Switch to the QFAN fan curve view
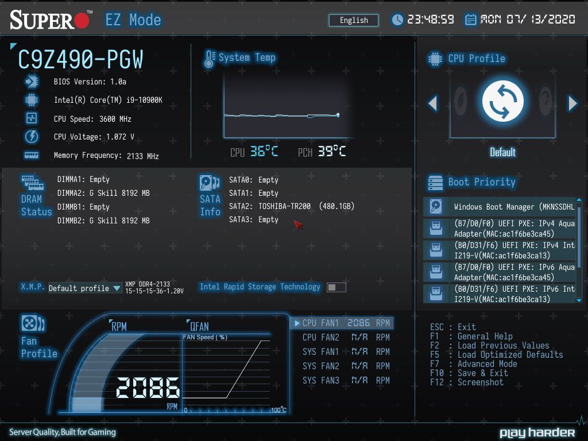Image resolution: width=588 pixels, height=441 pixels. pyautogui.click(x=198, y=326)
